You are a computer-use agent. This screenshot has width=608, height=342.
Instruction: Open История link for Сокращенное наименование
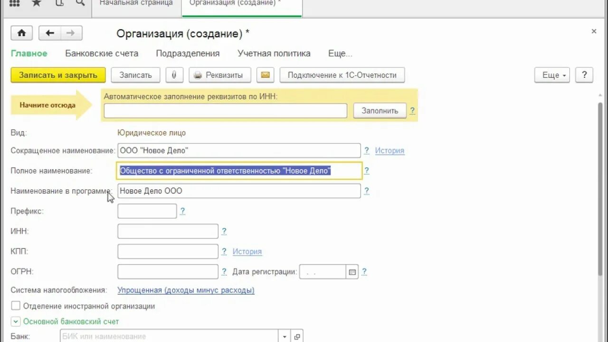[389, 151]
